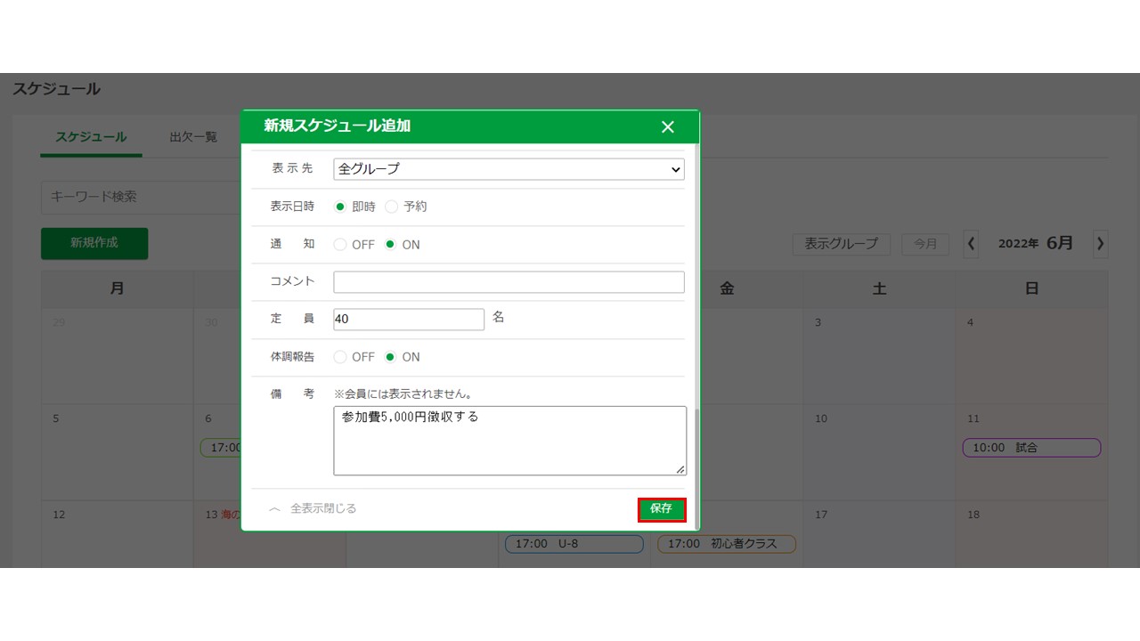1140x641 pixels.
Task: Click the 表示グループ button
Action: pyautogui.click(x=842, y=244)
